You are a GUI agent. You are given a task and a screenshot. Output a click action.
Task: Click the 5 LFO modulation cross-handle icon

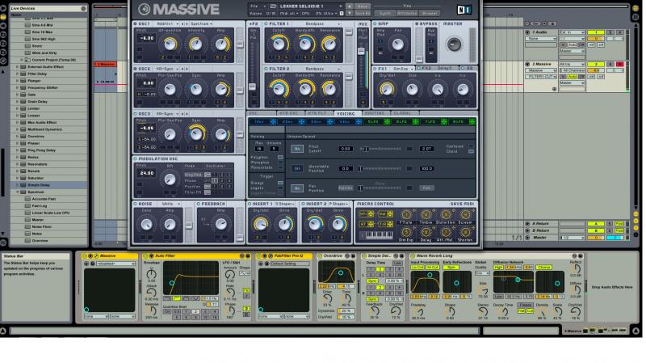pos(387,122)
